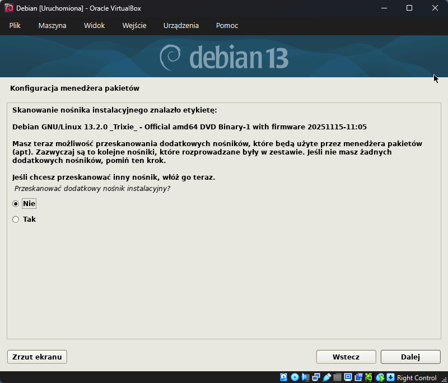The width and height of the screenshot is (448, 383).
Task: Open the Plik menu
Action: coord(15,26)
